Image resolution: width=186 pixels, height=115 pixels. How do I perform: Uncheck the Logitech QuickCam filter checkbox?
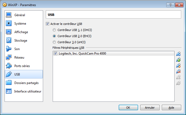pyautogui.click(x=55, y=54)
